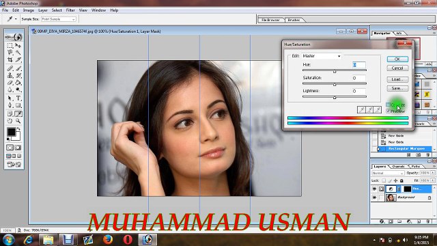Screen dimensions: 437x246
Task: Select the Zoom tool
Action: (x=18, y=121)
